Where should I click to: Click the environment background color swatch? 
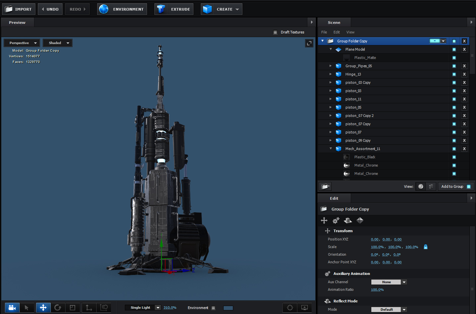point(228,308)
